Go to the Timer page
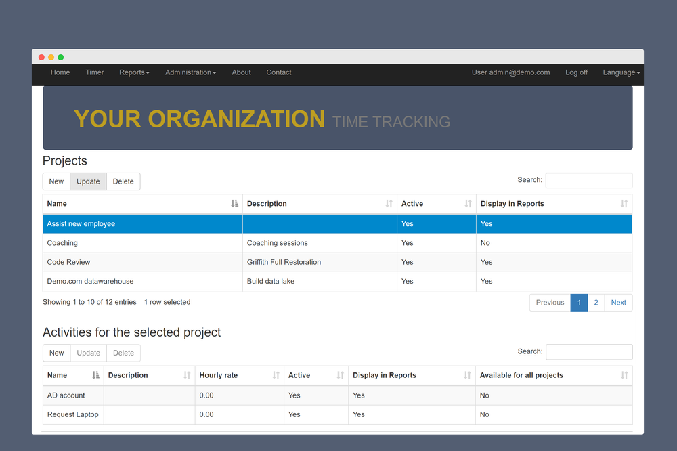Image resolution: width=677 pixels, height=451 pixels. pyautogui.click(x=94, y=72)
